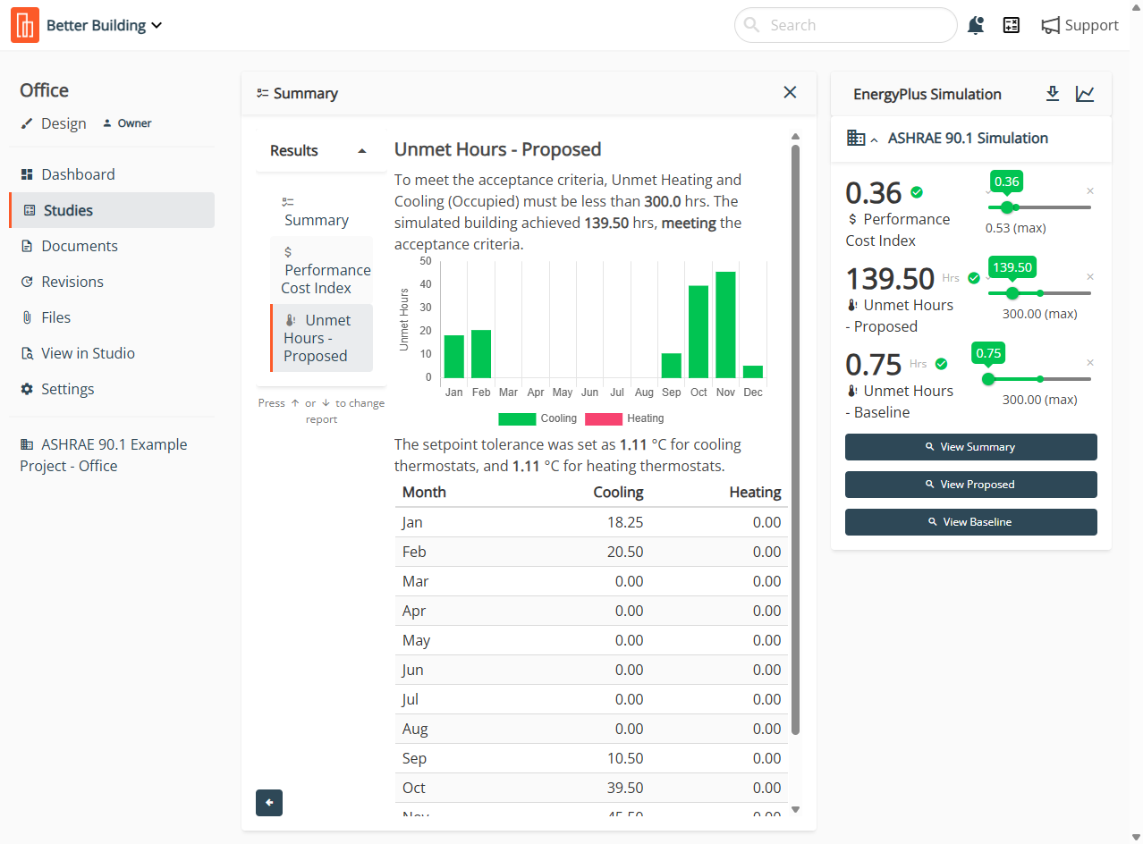Click the building icon beside ASHRAE 90.1 Simulation
This screenshot has width=1143, height=844.
coord(855,138)
